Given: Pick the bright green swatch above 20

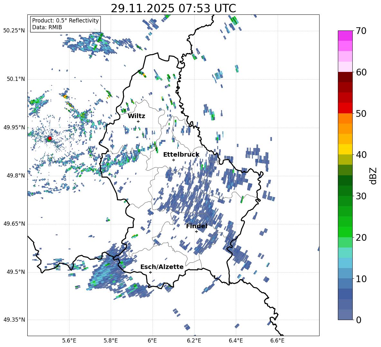Looking at the screenshot, I should pos(345,232).
